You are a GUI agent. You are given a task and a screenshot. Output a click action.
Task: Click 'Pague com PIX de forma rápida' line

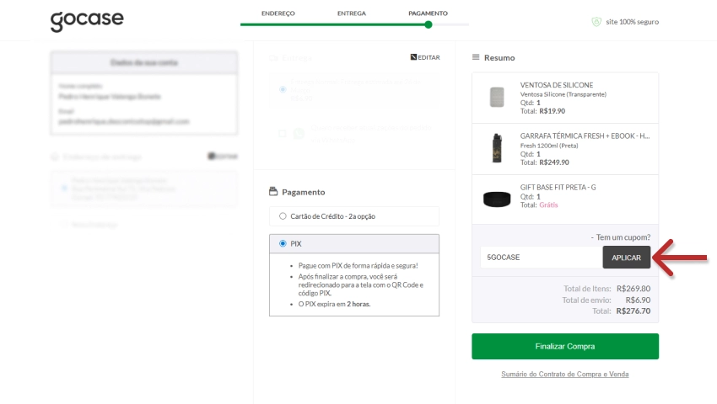pos(358,265)
